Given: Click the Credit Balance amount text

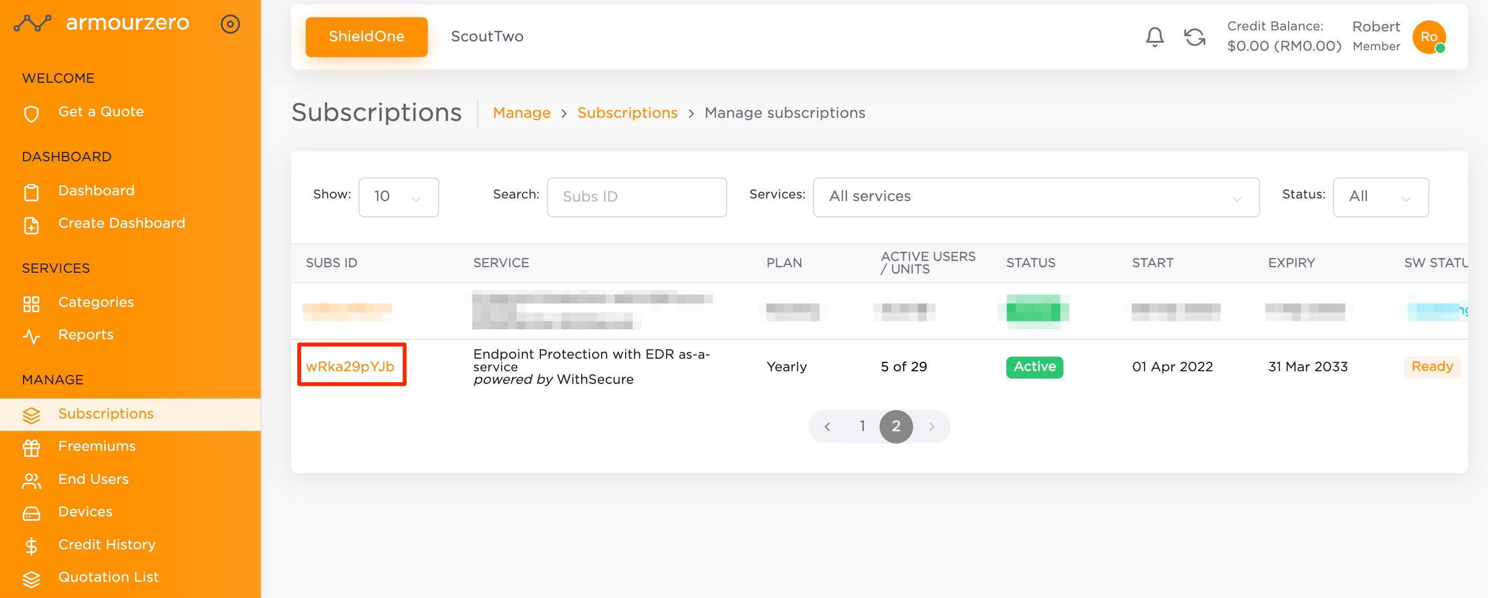Looking at the screenshot, I should pos(1284,46).
